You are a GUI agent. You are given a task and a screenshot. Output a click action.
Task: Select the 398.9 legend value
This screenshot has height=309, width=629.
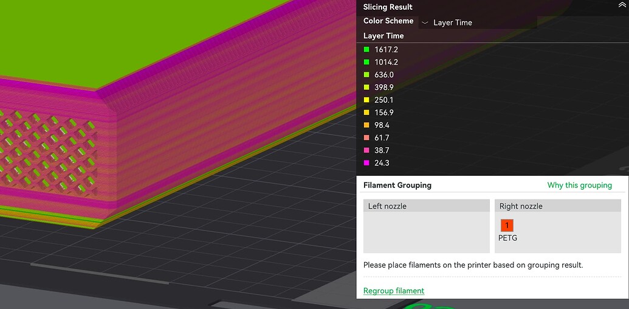(x=384, y=87)
